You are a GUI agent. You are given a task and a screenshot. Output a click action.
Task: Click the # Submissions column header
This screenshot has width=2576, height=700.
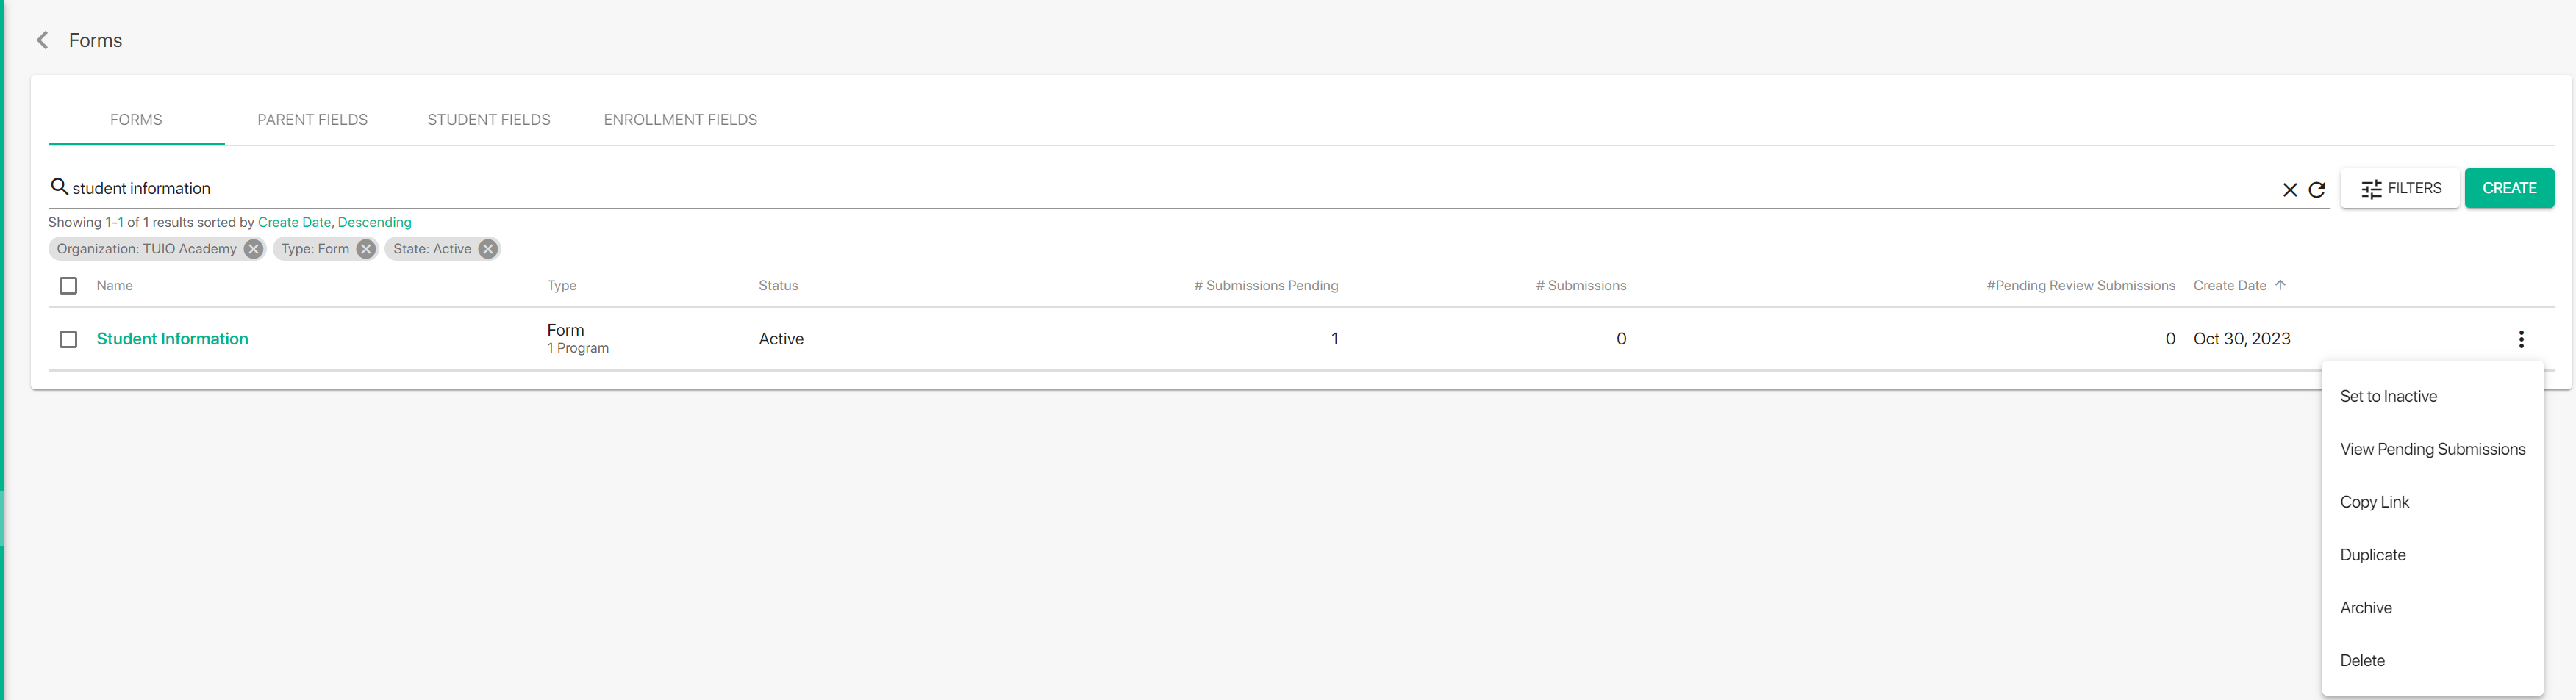(x=1580, y=286)
